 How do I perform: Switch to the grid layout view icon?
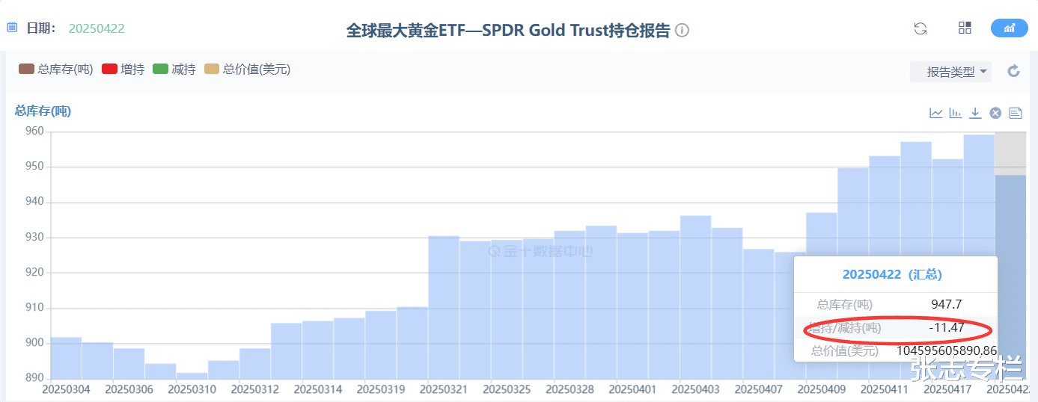[x=965, y=28]
